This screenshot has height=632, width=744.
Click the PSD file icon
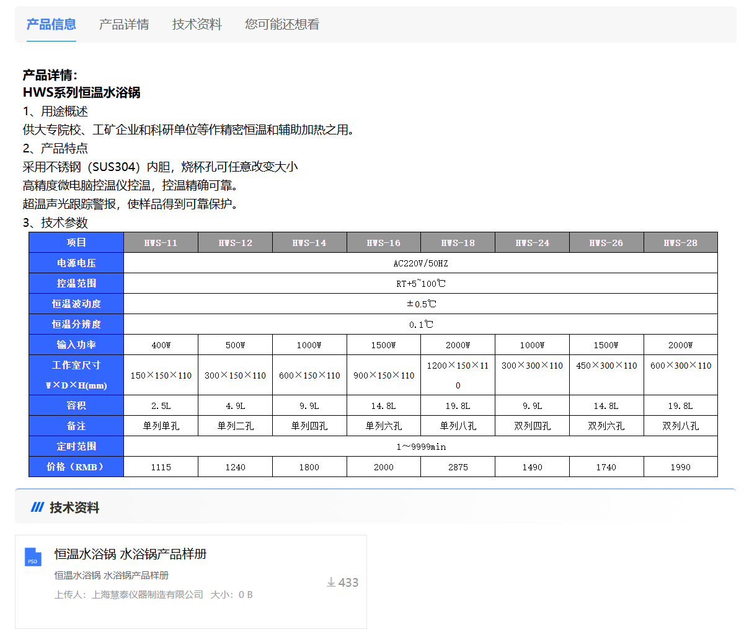click(33, 556)
